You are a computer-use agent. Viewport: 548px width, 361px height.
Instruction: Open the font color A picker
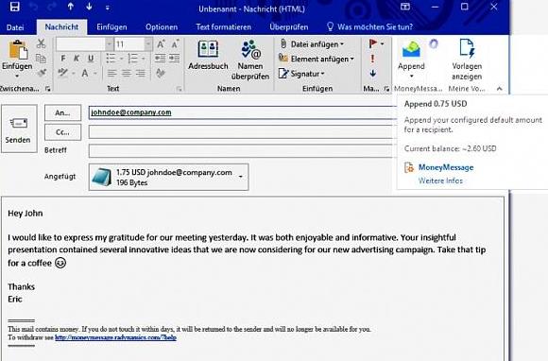tap(85, 73)
